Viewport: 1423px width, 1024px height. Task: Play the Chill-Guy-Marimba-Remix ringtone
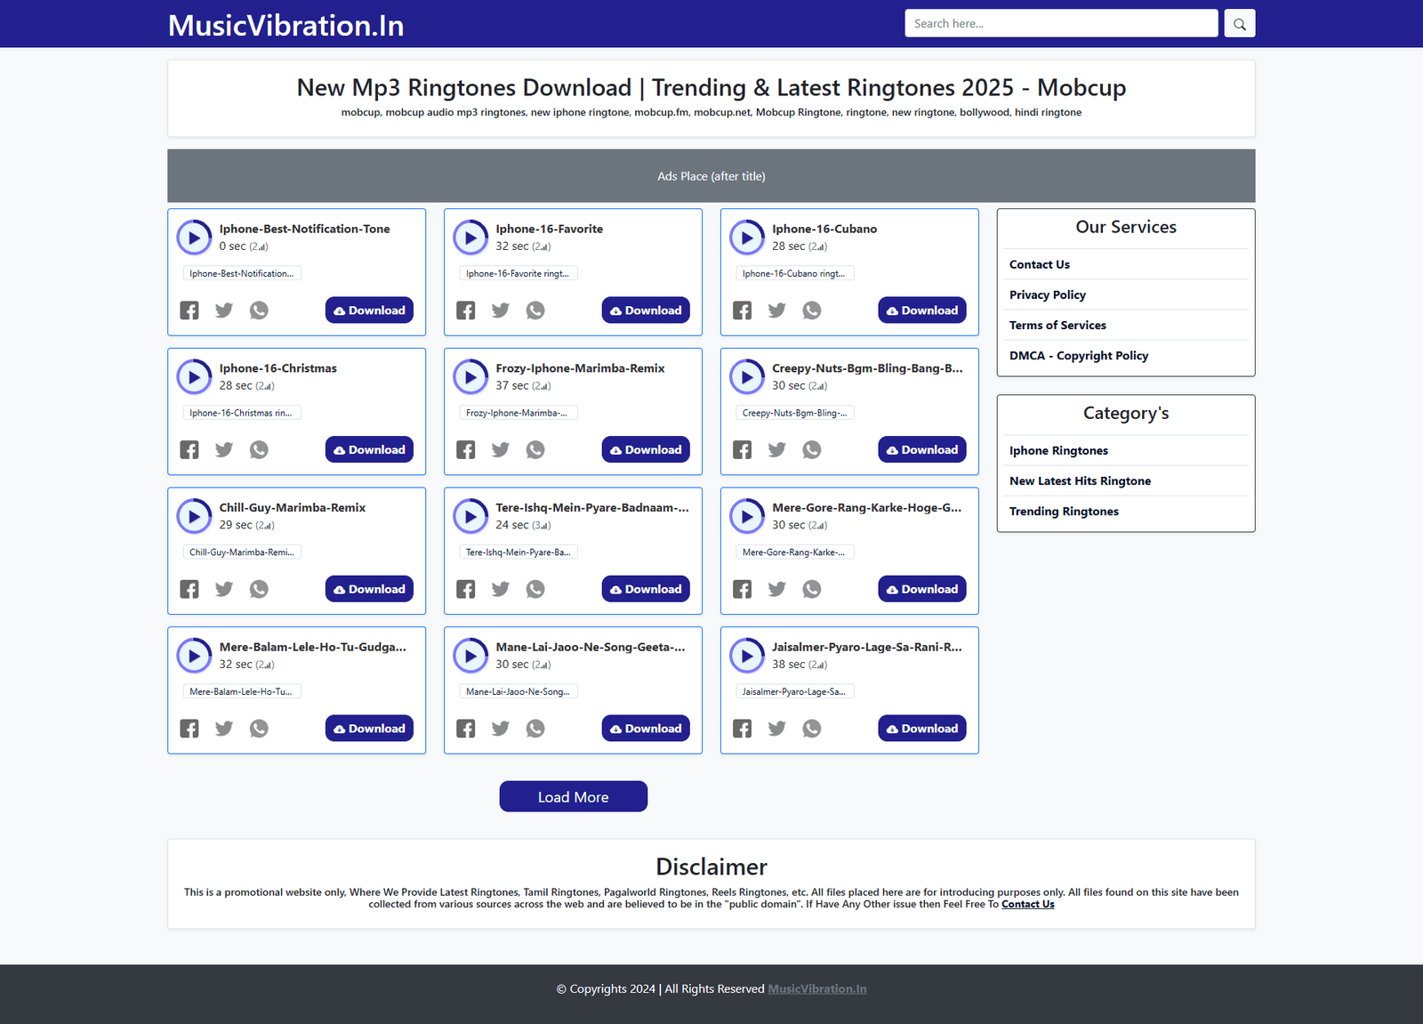click(x=194, y=516)
